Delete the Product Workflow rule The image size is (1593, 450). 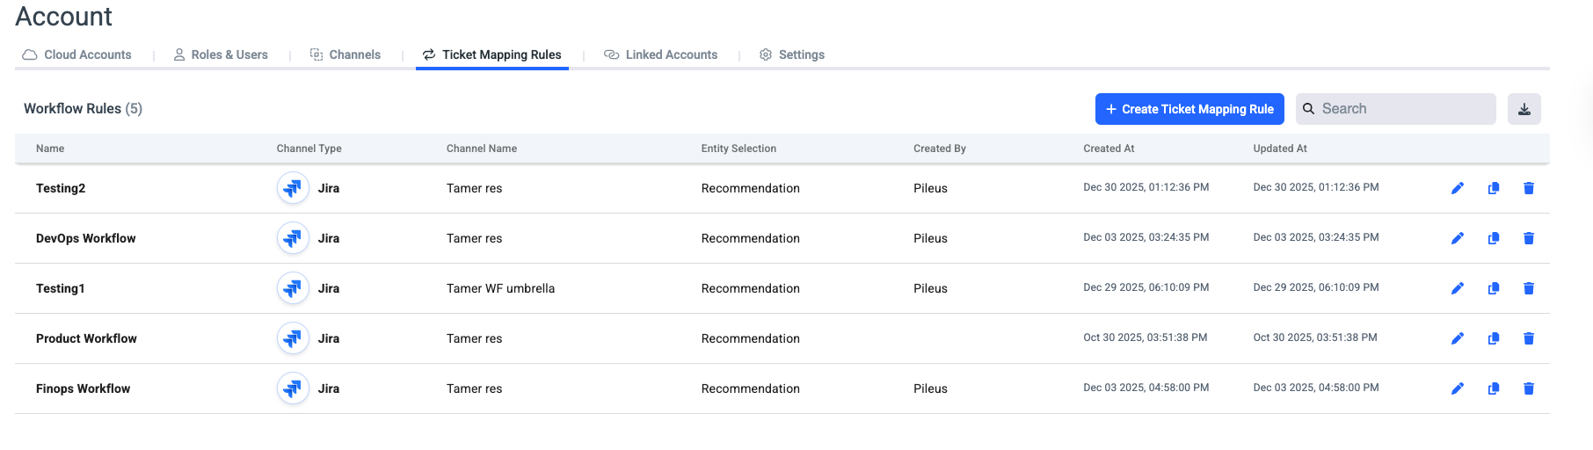tap(1529, 338)
